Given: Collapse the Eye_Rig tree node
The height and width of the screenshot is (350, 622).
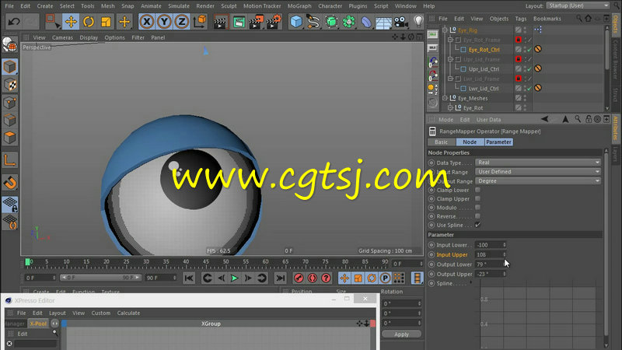Looking at the screenshot, I should [445, 30].
